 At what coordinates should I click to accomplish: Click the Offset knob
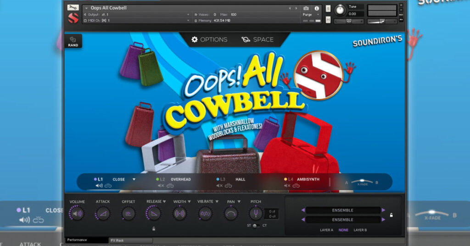pyautogui.click(x=129, y=214)
